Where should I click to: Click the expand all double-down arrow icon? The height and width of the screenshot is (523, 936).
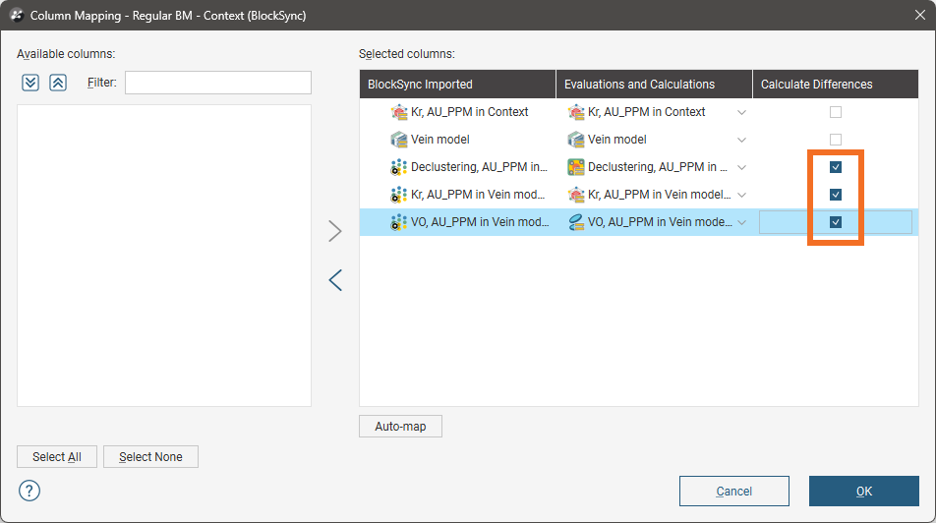click(x=30, y=83)
